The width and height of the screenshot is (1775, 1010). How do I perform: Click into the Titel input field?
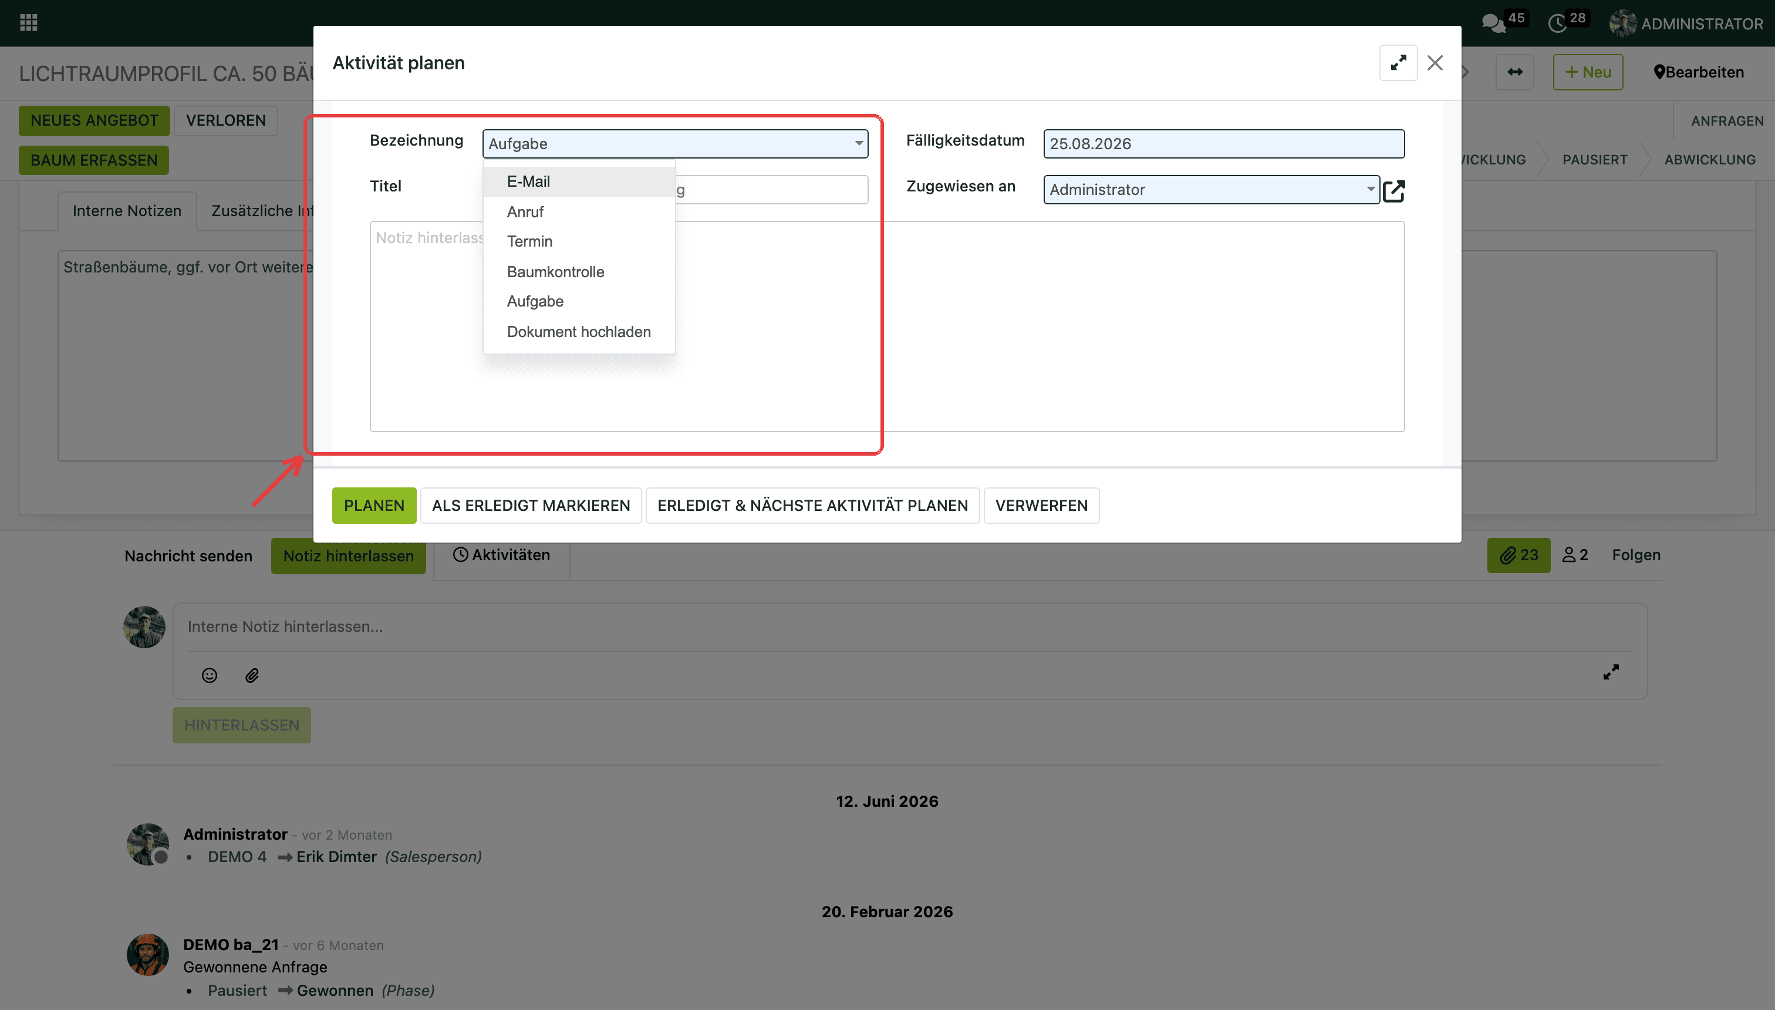click(771, 189)
